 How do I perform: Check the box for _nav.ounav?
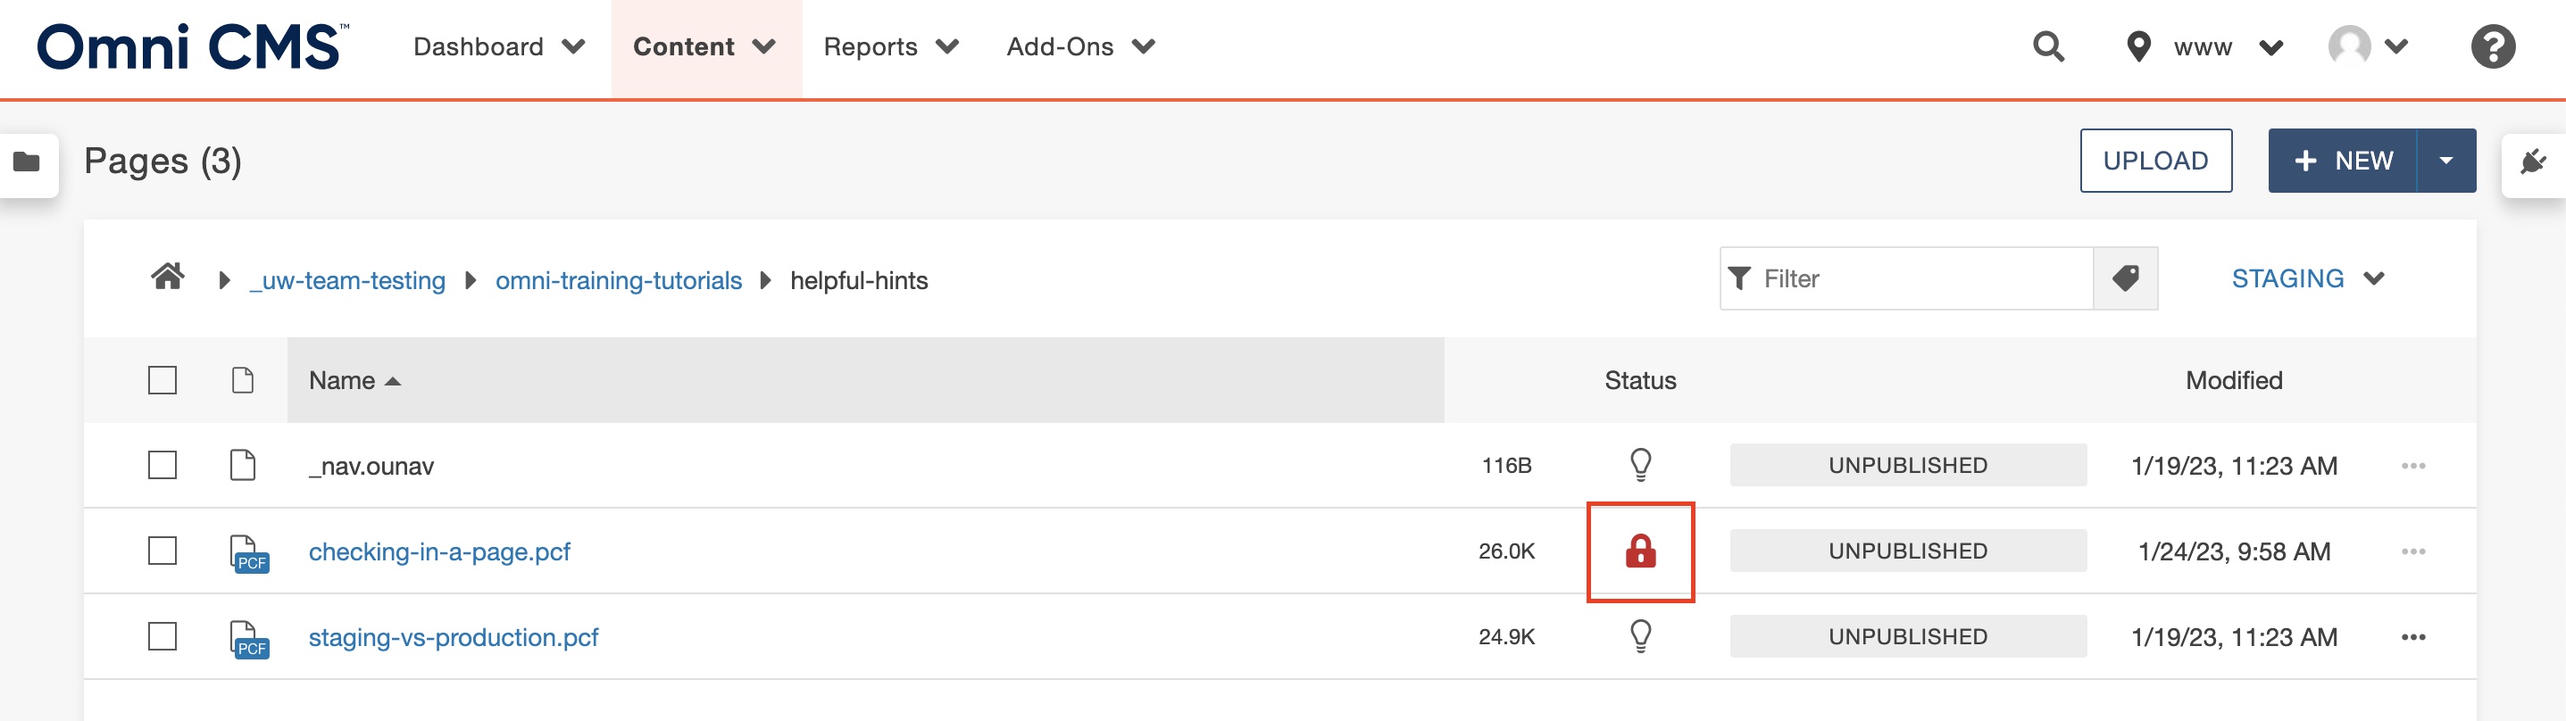pos(162,465)
